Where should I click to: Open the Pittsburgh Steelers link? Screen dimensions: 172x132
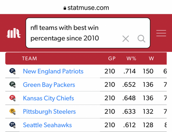pos(49,112)
